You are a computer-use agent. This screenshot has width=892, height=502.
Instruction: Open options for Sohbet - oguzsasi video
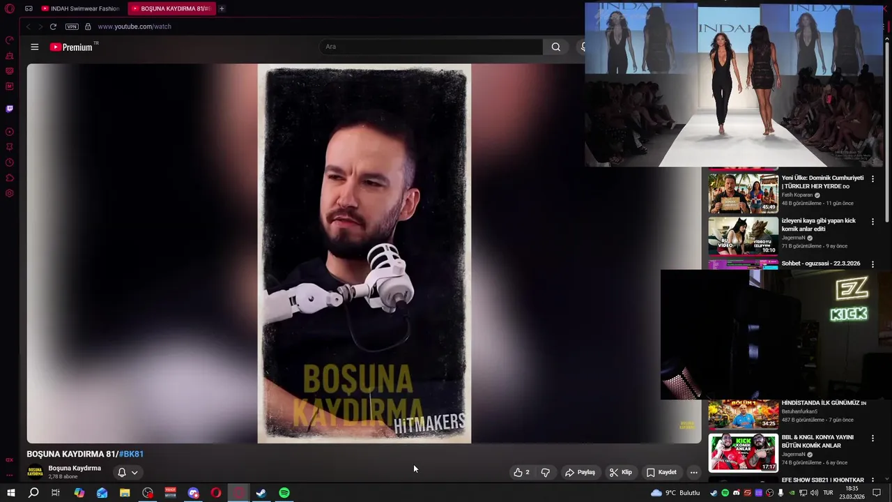tap(872, 264)
